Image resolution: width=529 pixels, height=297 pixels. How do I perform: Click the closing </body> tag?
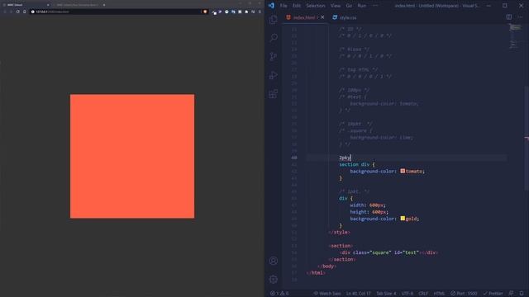pos(327,266)
